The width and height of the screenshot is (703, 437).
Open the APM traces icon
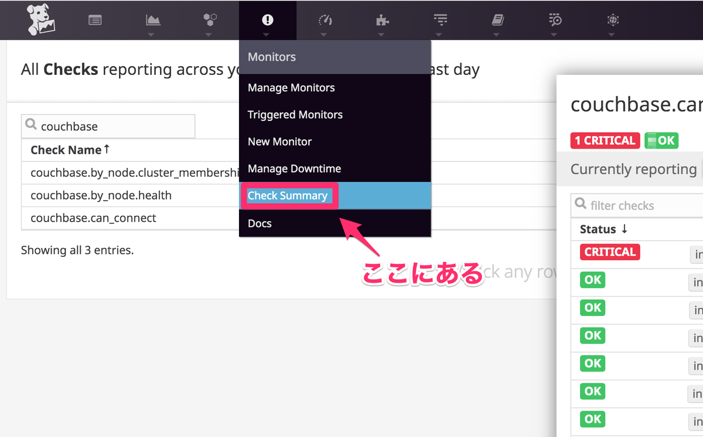440,20
